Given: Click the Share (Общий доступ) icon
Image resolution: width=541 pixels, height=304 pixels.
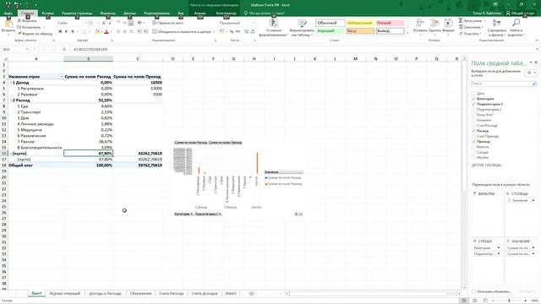Looking at the screenshot, I should (508, 14).
